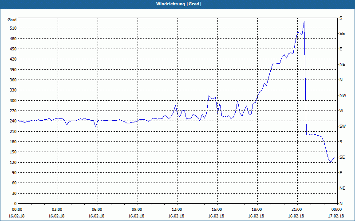The image size is (355, 221).
Task: Pick the 360 degree axis label
Action: [13, 80]
